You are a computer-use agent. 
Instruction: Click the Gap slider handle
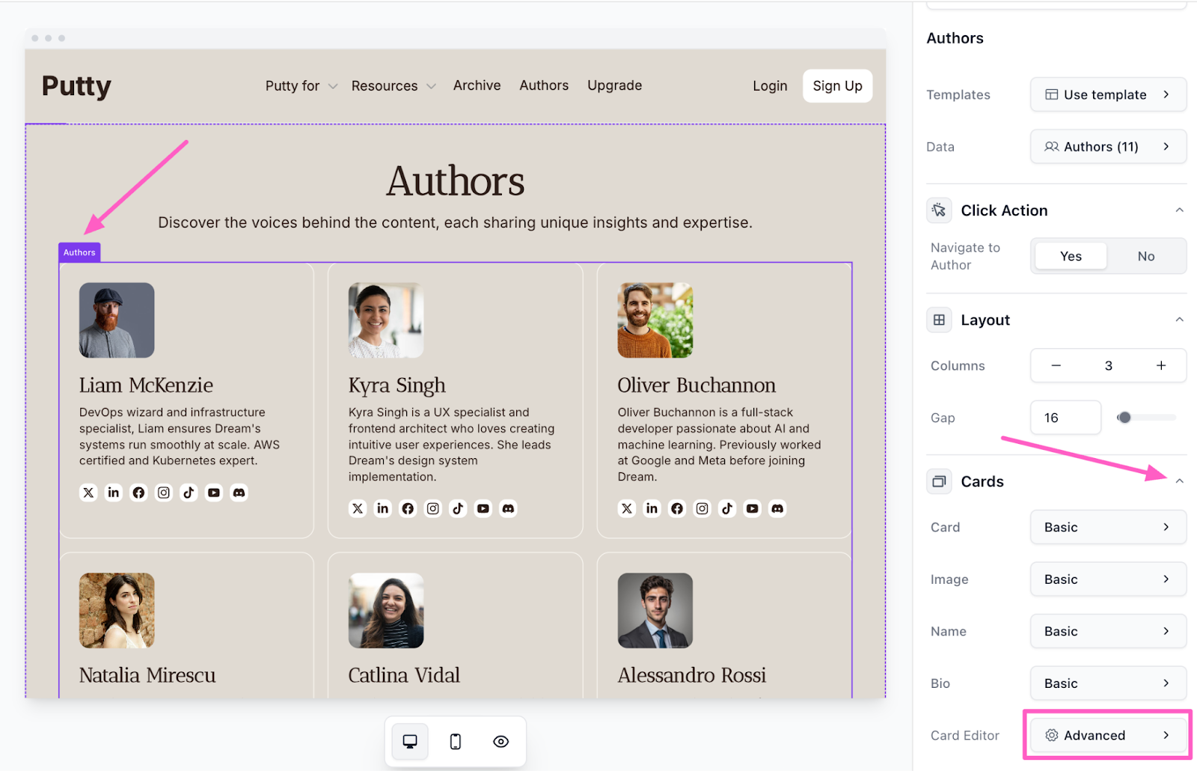(x=1124, y=418)
